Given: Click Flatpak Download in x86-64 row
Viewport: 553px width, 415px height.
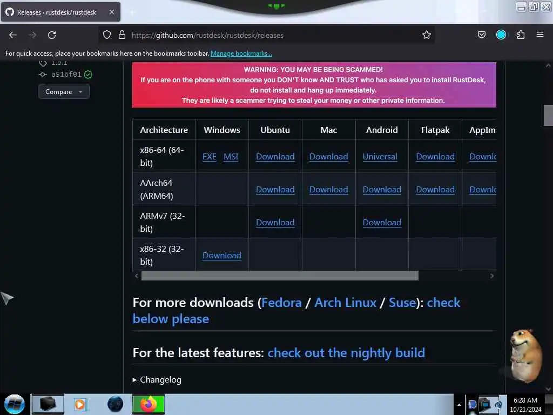Looking at the screenshot, I should (x=435, y=156).
